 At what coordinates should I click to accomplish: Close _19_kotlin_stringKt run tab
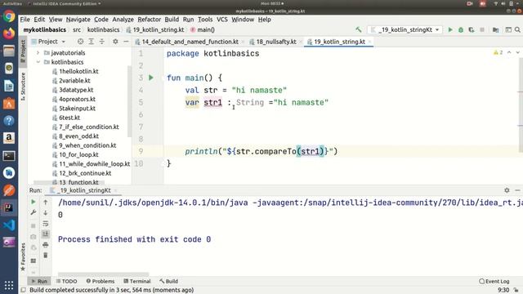[x=116, y=190]
